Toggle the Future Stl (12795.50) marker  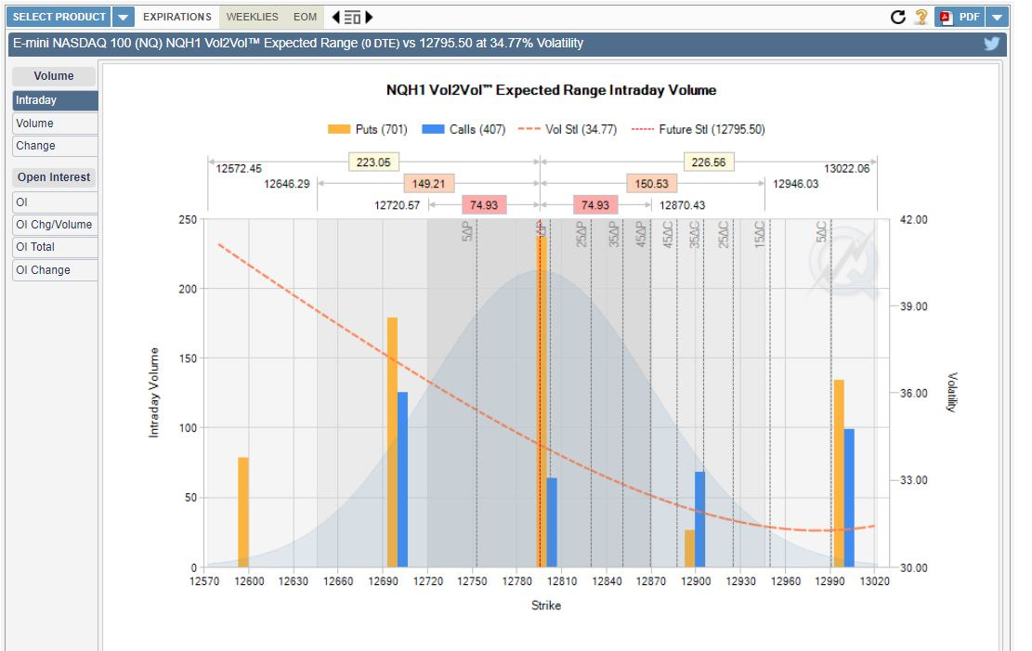(701, 129)
